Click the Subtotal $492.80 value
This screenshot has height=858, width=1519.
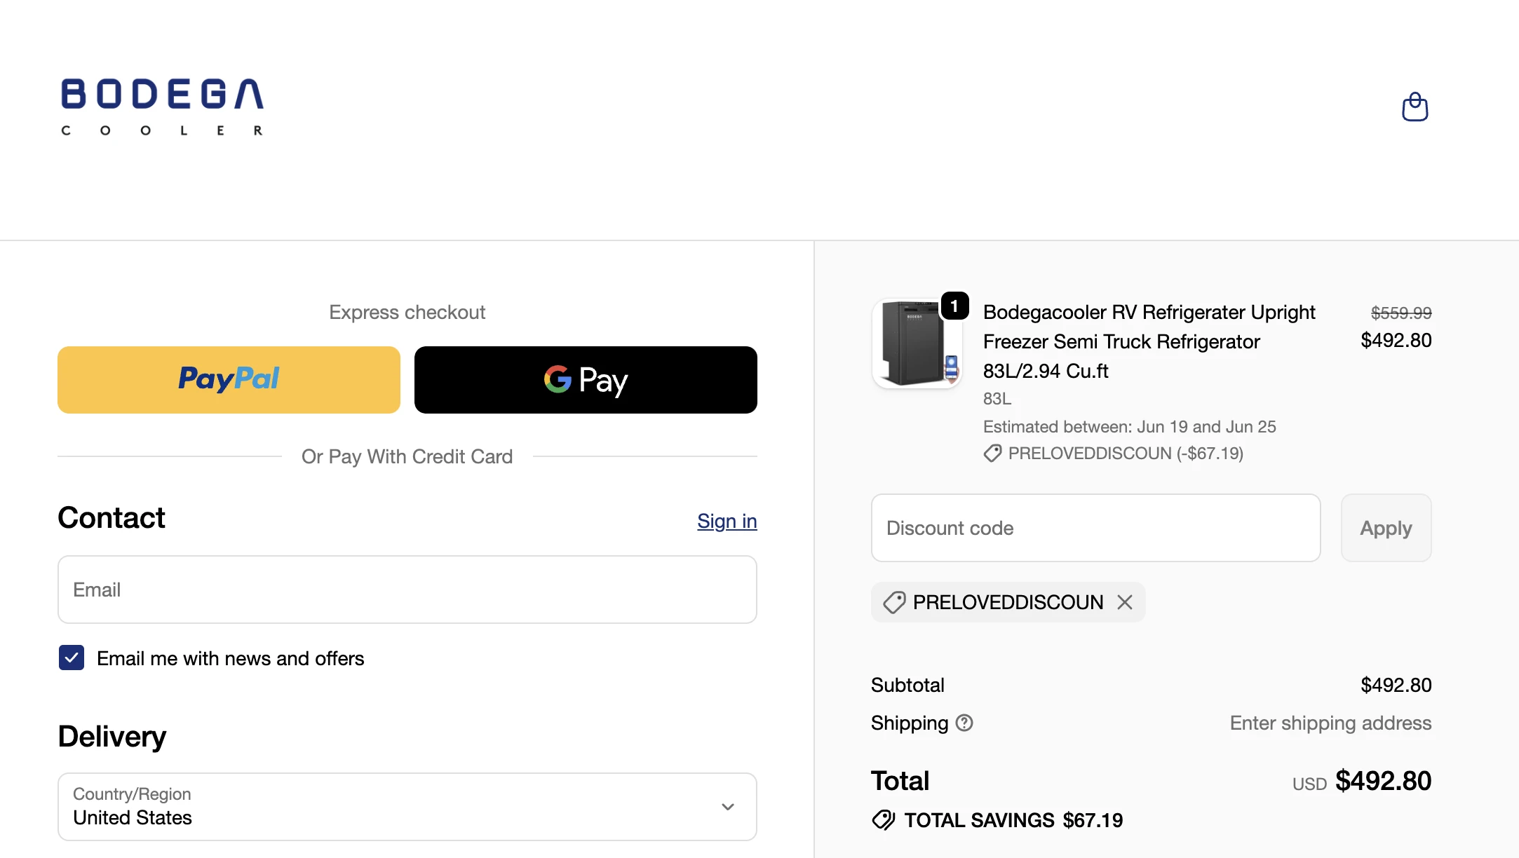(1396, 685)
